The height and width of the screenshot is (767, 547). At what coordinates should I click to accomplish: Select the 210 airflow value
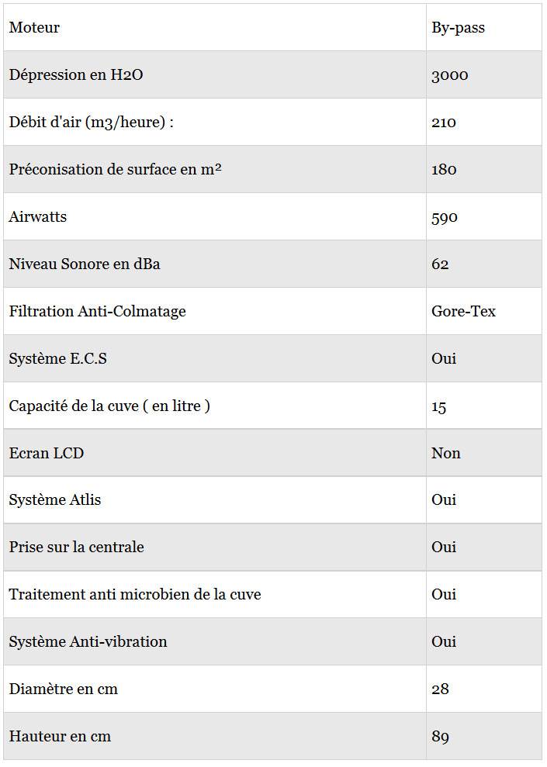tap(444, 123)
